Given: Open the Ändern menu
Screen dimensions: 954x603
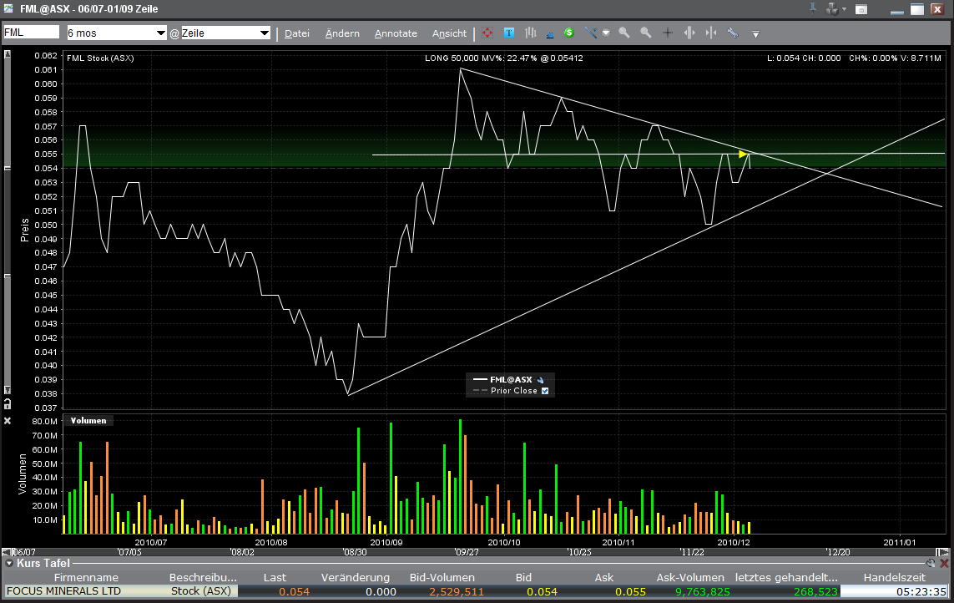Looking at the screenshot, I should pos(342,33).
